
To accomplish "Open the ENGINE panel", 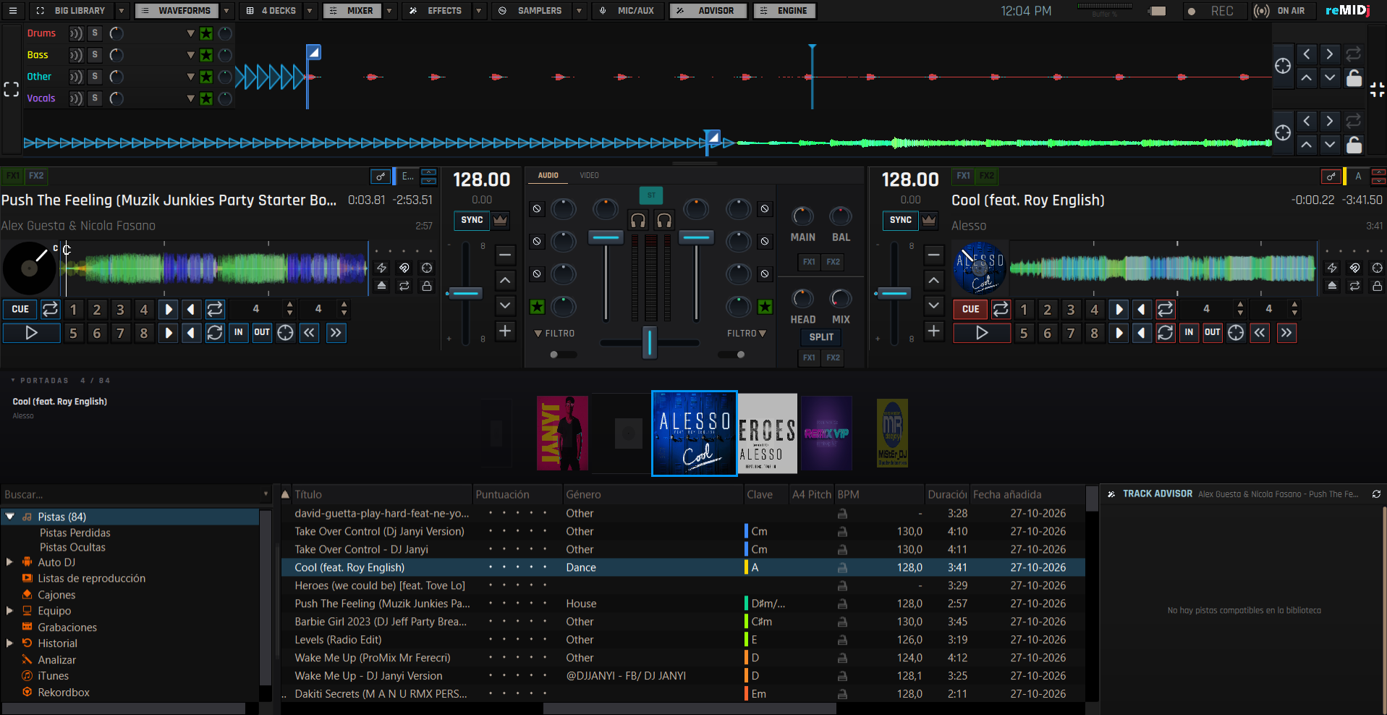I will point(785,11).
